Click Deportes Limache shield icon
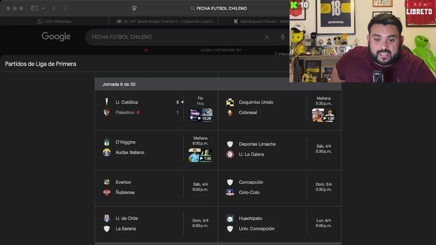 click(230, 144)
